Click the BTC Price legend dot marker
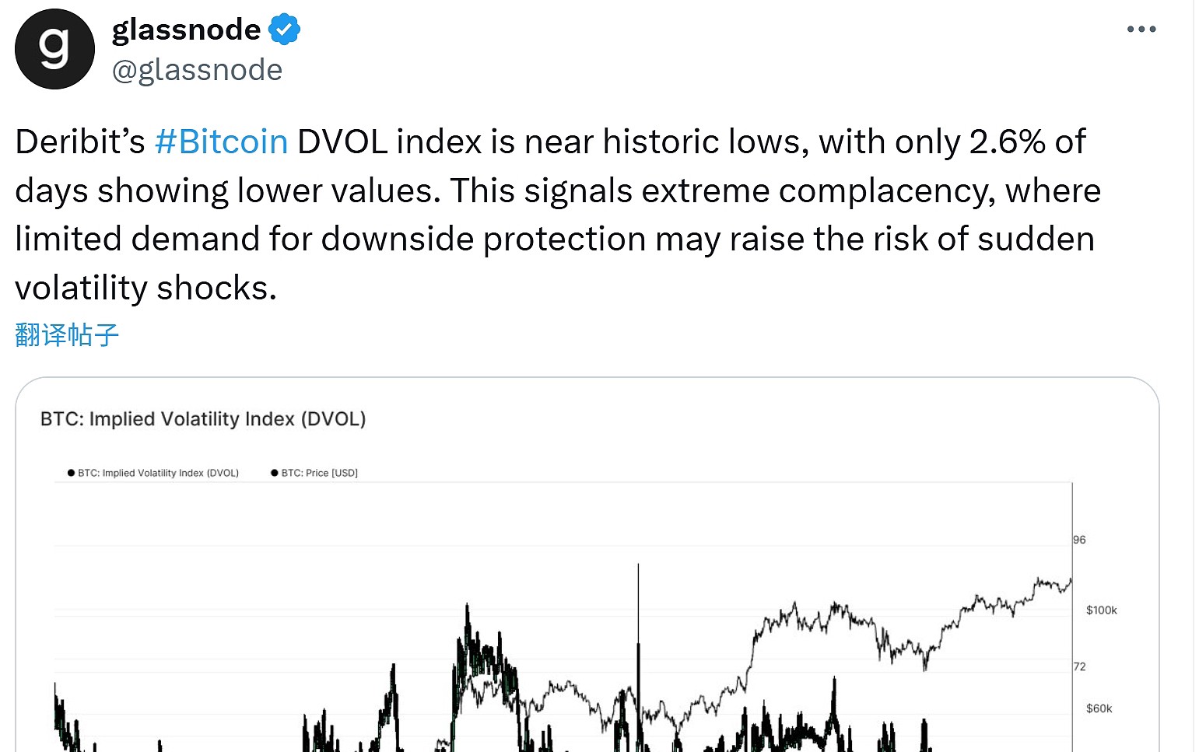 (274, 472)
